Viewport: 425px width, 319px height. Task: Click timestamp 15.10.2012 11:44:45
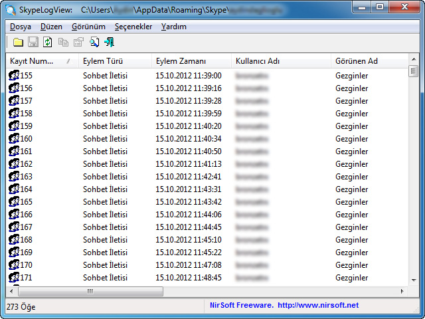(x=189, y=227)
